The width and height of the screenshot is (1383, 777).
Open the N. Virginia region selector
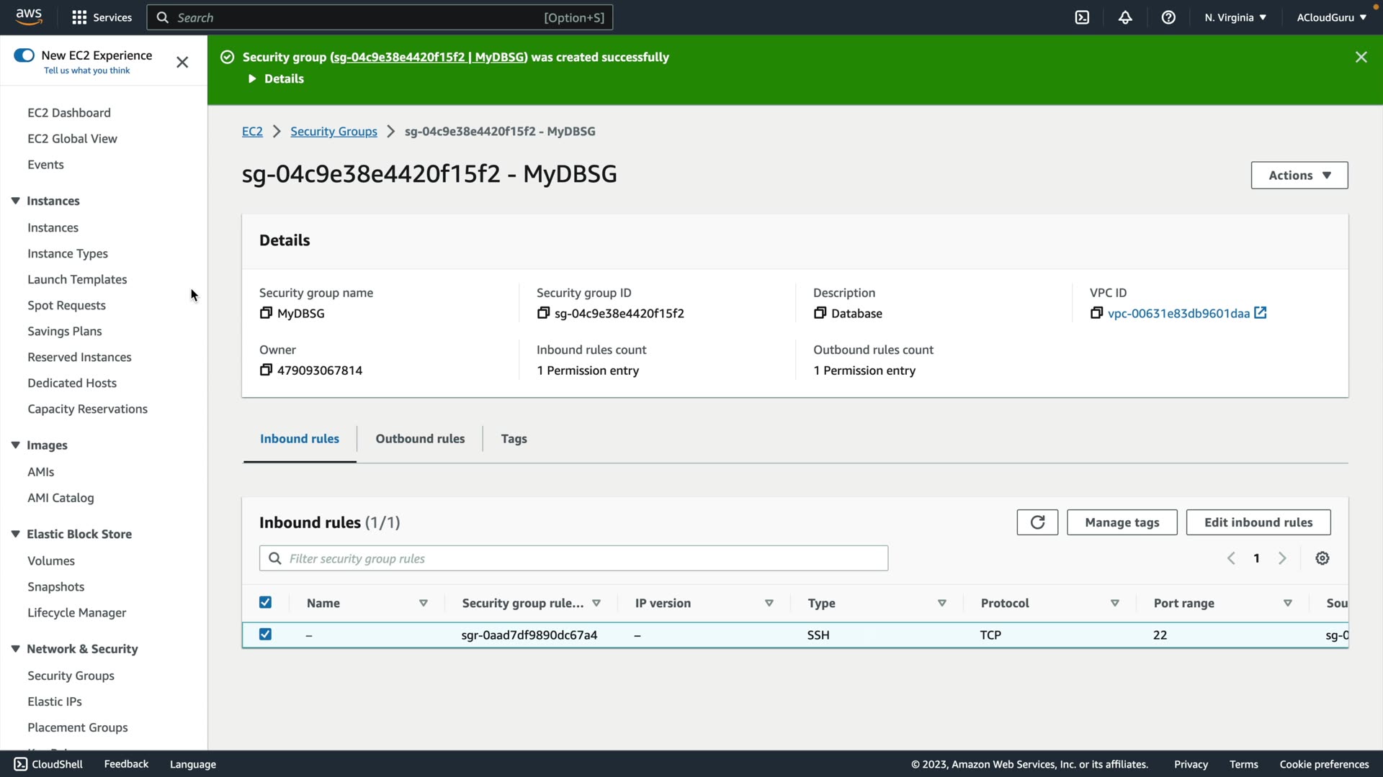click(1235, 17)
